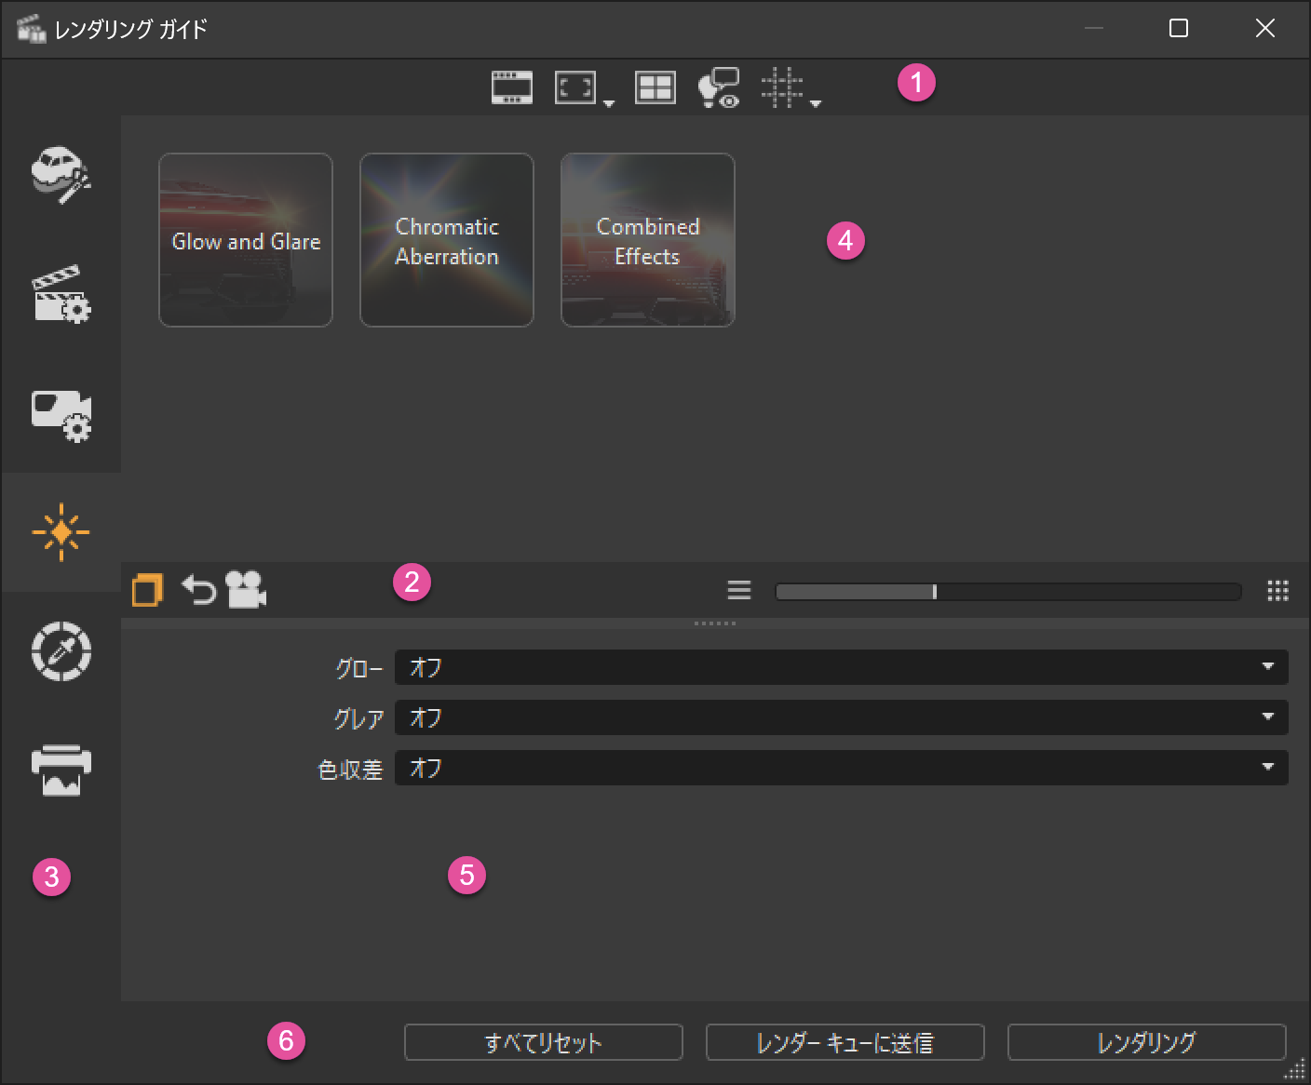The width and height of the screenshot is (1311, 1085).
Task: Click the レンダー キューに送信 button
Action: tap(845, 1042)
